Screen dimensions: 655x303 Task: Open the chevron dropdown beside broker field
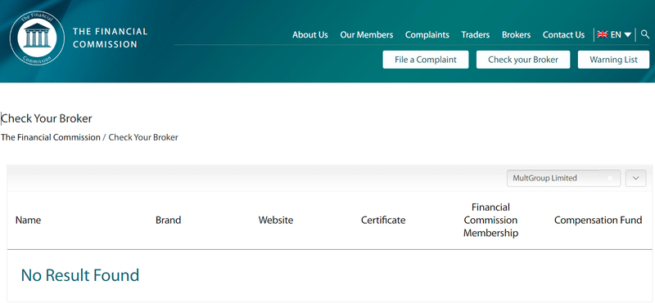pyautogui.click(x=636, y=178)
